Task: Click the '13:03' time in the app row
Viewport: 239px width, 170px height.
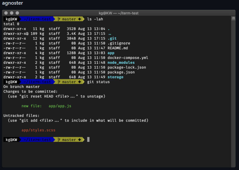Action: pos(100,53)
